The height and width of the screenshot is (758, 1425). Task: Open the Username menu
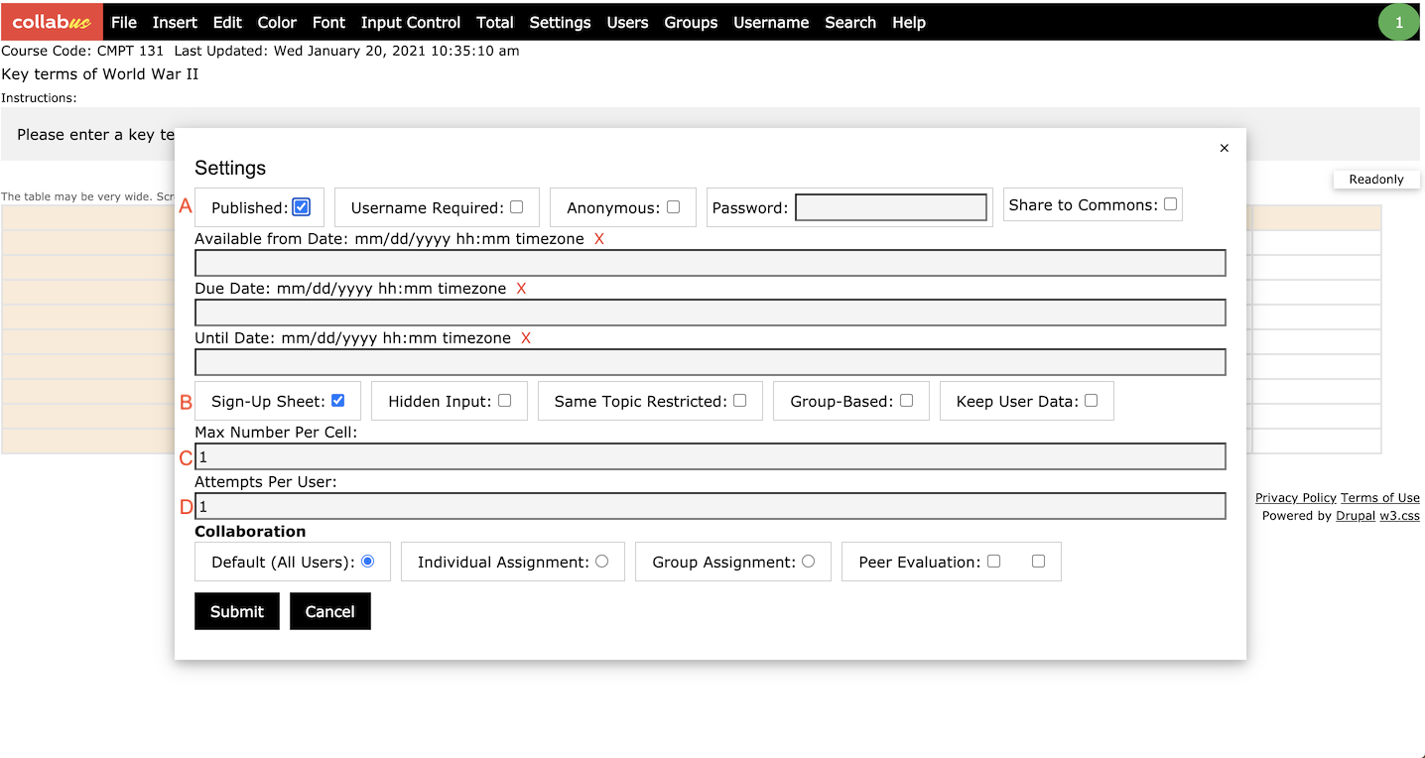pos(771,22)
